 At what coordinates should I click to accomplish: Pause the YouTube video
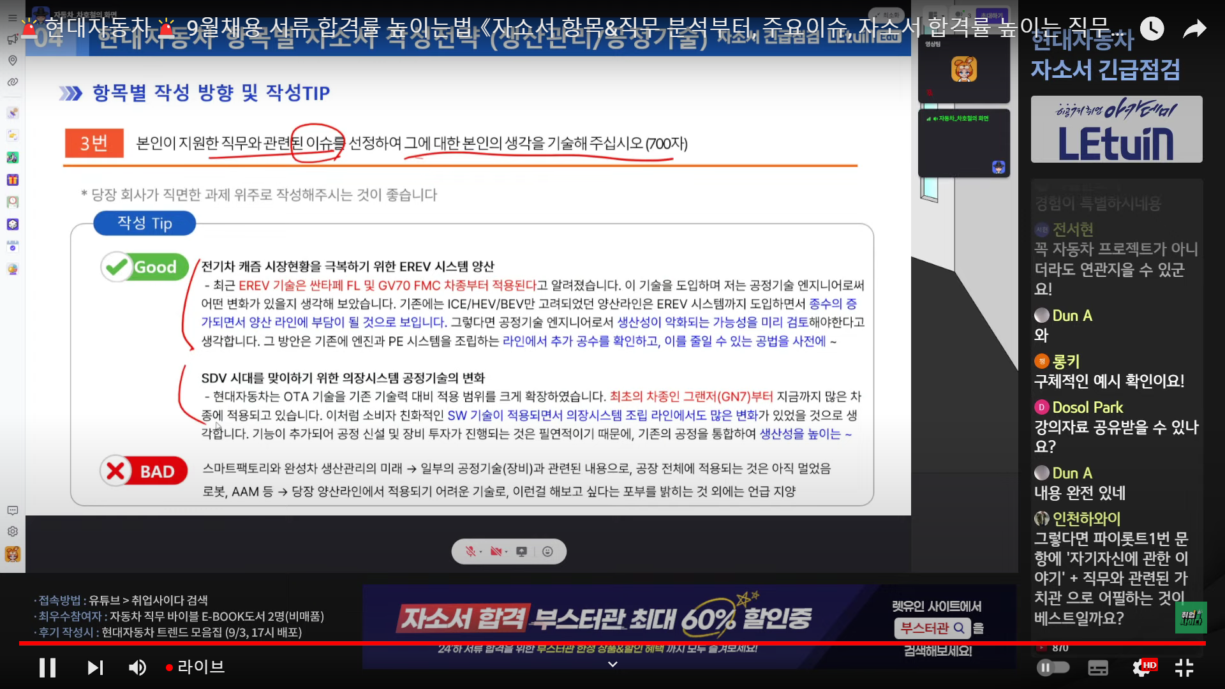[47, 667]
